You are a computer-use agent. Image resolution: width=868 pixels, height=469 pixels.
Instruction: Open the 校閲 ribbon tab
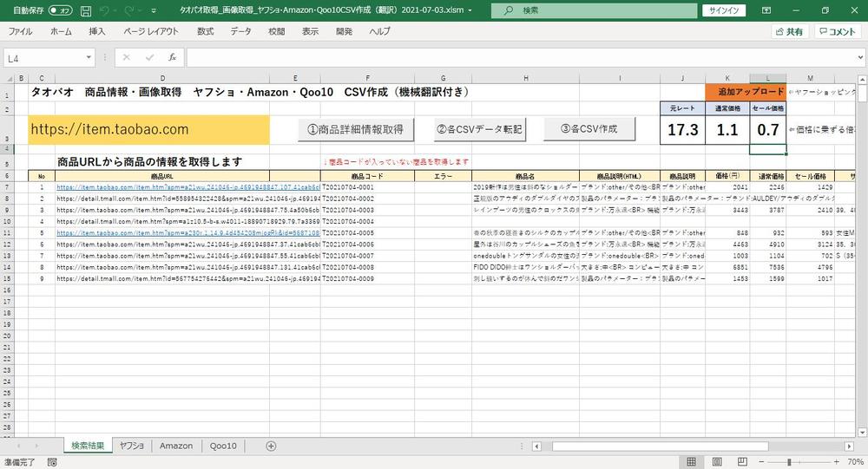(x=277, y=31)
